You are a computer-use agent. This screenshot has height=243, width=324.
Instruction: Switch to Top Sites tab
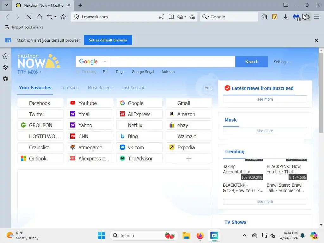[69, 88]
